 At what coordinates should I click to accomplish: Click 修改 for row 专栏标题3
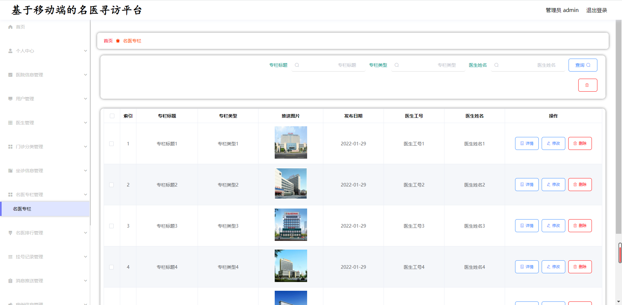click(x=553, y=226)
